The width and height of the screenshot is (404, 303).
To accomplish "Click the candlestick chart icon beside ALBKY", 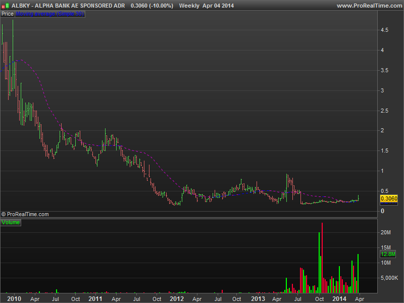I will coord(6,6).
